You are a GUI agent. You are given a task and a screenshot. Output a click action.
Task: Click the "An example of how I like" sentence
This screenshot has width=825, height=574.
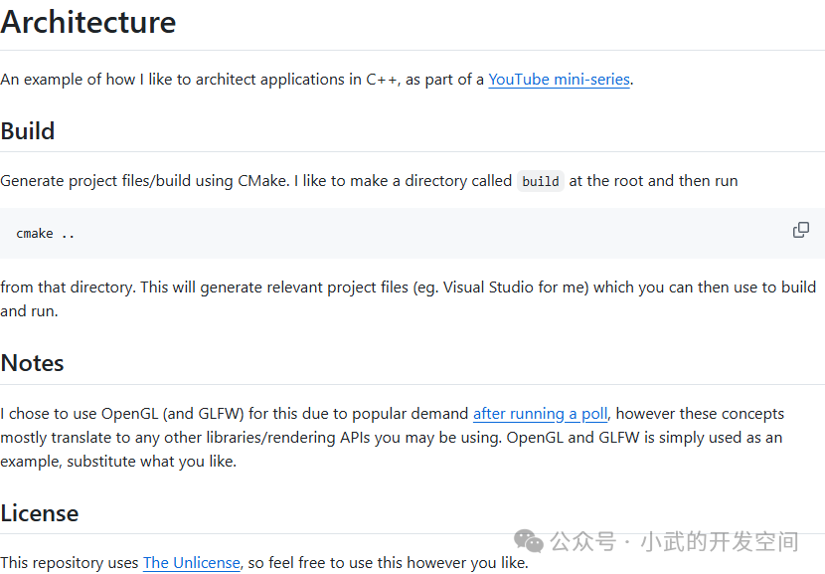317,80
